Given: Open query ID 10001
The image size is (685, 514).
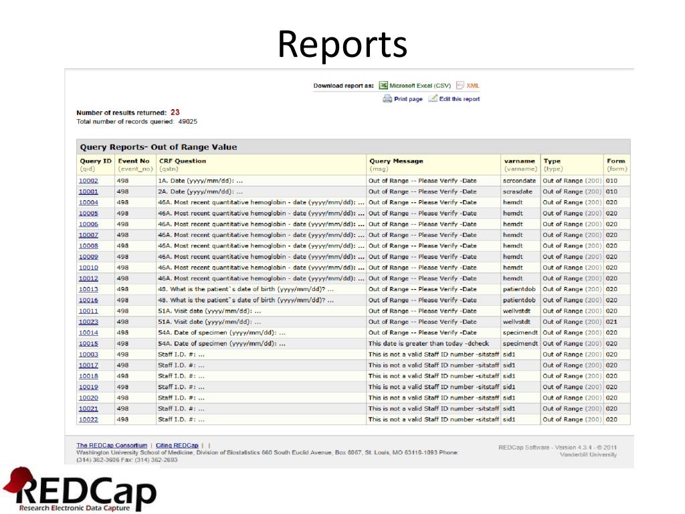Looking at the screenshot, I should pos(88,192).
